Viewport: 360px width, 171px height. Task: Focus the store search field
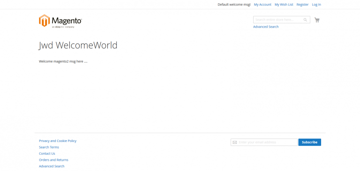click(x=281, y=20)
